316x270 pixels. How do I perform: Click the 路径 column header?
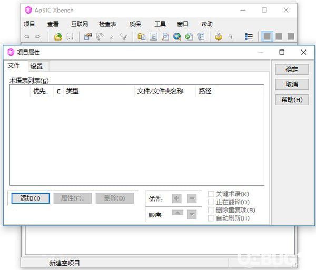(x=229, y=91)
